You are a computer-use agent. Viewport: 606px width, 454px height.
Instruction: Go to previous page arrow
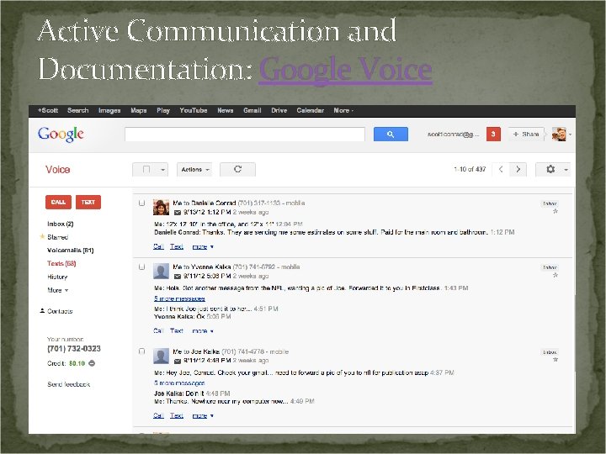click(x=501, y=169)
